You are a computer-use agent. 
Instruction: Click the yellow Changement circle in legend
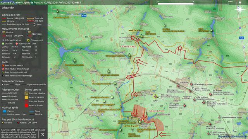(28, 40)
